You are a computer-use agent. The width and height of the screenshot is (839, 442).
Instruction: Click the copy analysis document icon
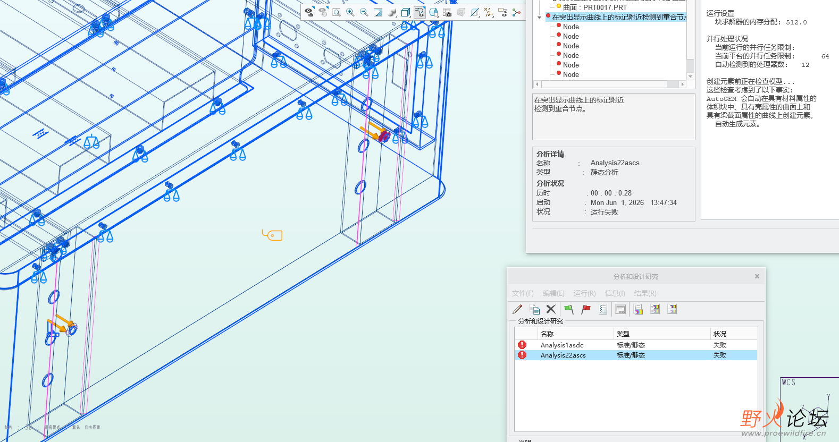534,309
